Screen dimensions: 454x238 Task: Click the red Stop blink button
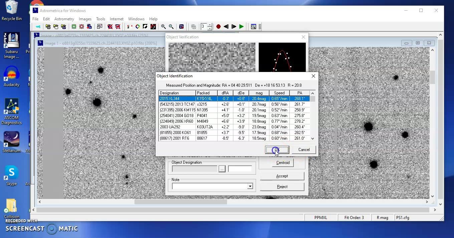[x=218, y=27]
